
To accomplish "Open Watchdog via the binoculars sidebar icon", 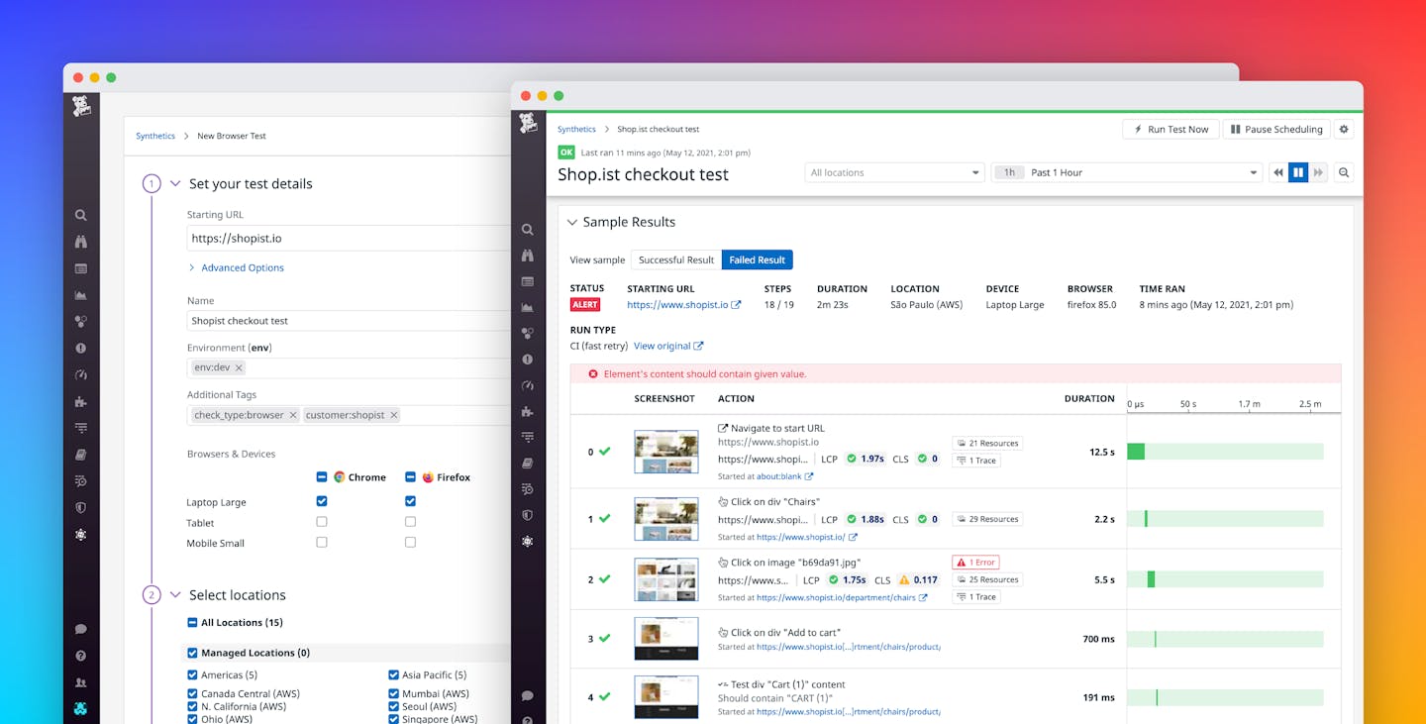I will click(x=527, y=255).
